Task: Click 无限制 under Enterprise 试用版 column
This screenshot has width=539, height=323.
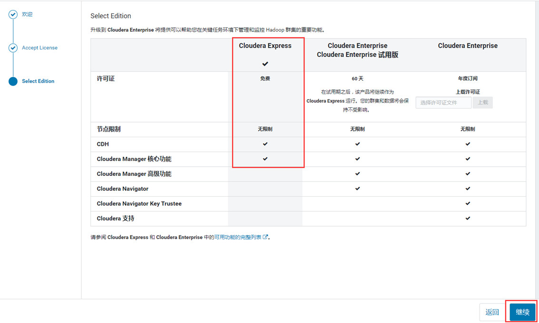Action: [x=357, y=129]
